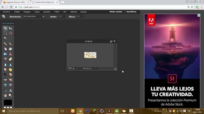Open the Windows Start menu
The height and width of the screenshot is (114, 204).
(4, 111)
